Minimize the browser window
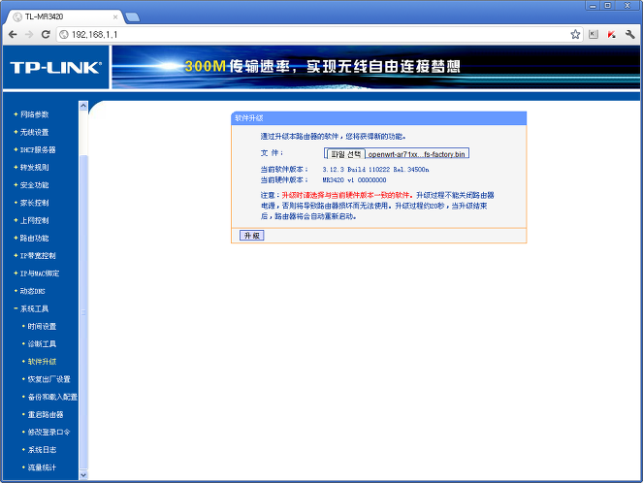 [593, 6]
